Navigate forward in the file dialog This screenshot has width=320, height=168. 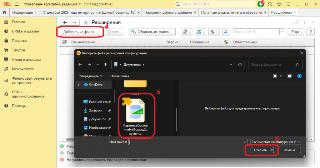click(89, 64)
